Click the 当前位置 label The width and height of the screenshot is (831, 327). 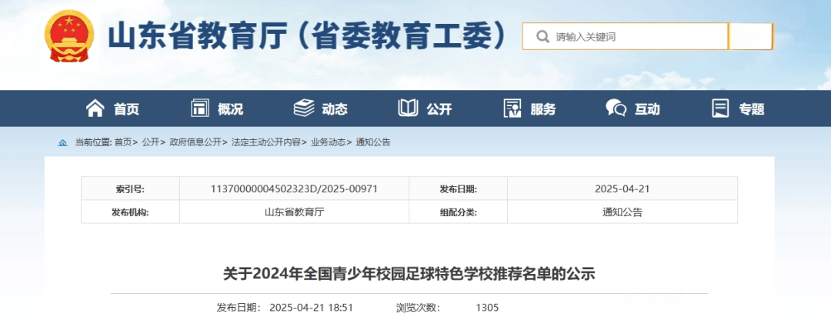click(x=93, y=142)
